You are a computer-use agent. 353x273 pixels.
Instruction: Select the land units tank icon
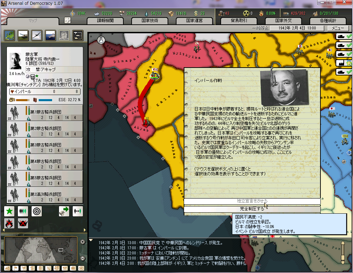pos(23,35)
